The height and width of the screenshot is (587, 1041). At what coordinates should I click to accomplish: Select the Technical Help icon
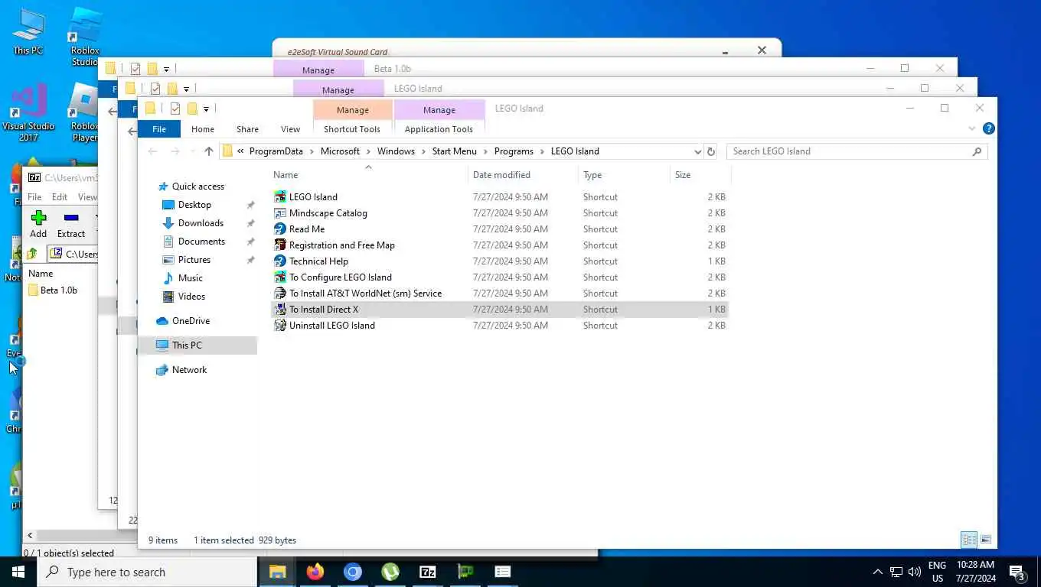pyautogui.click(x=280, y=261)
